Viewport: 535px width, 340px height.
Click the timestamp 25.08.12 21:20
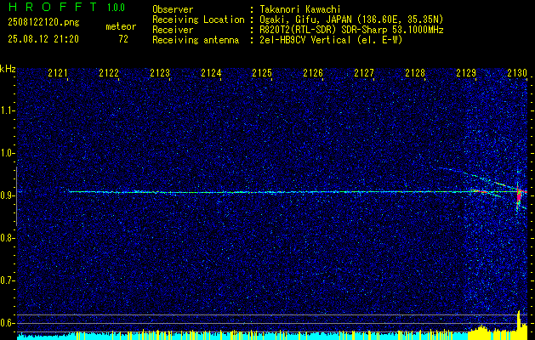pyautogui.click(x=43, y=39)
